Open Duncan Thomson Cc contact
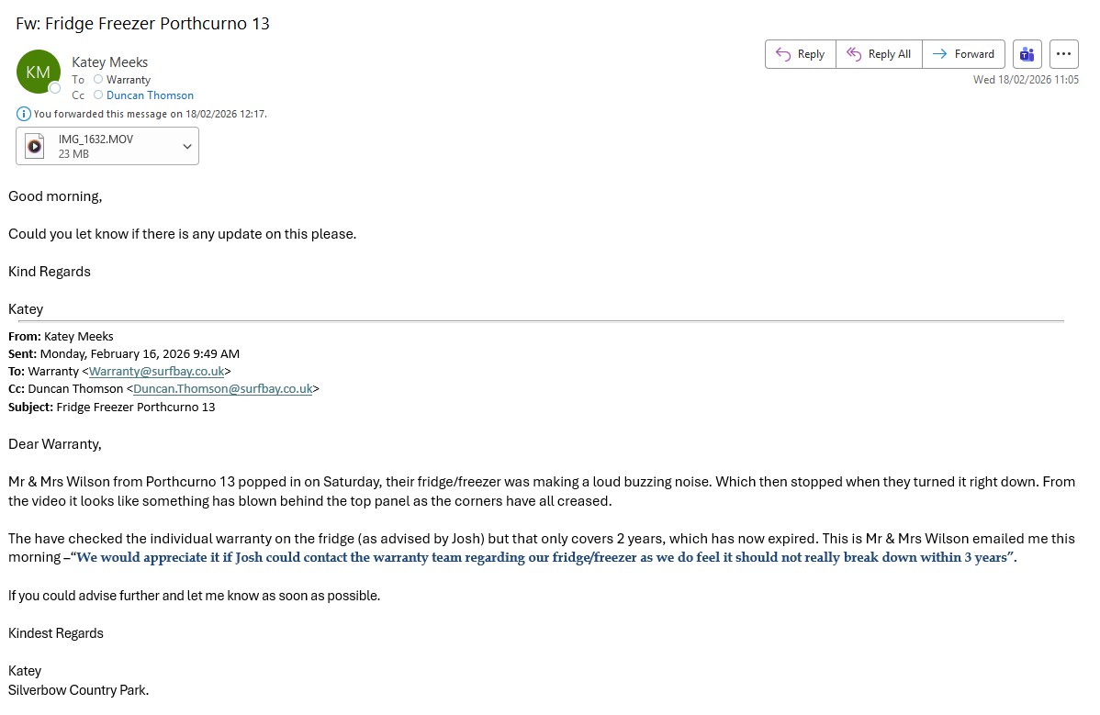Screen dimensions: 1100x715 [x=150, y=95]
